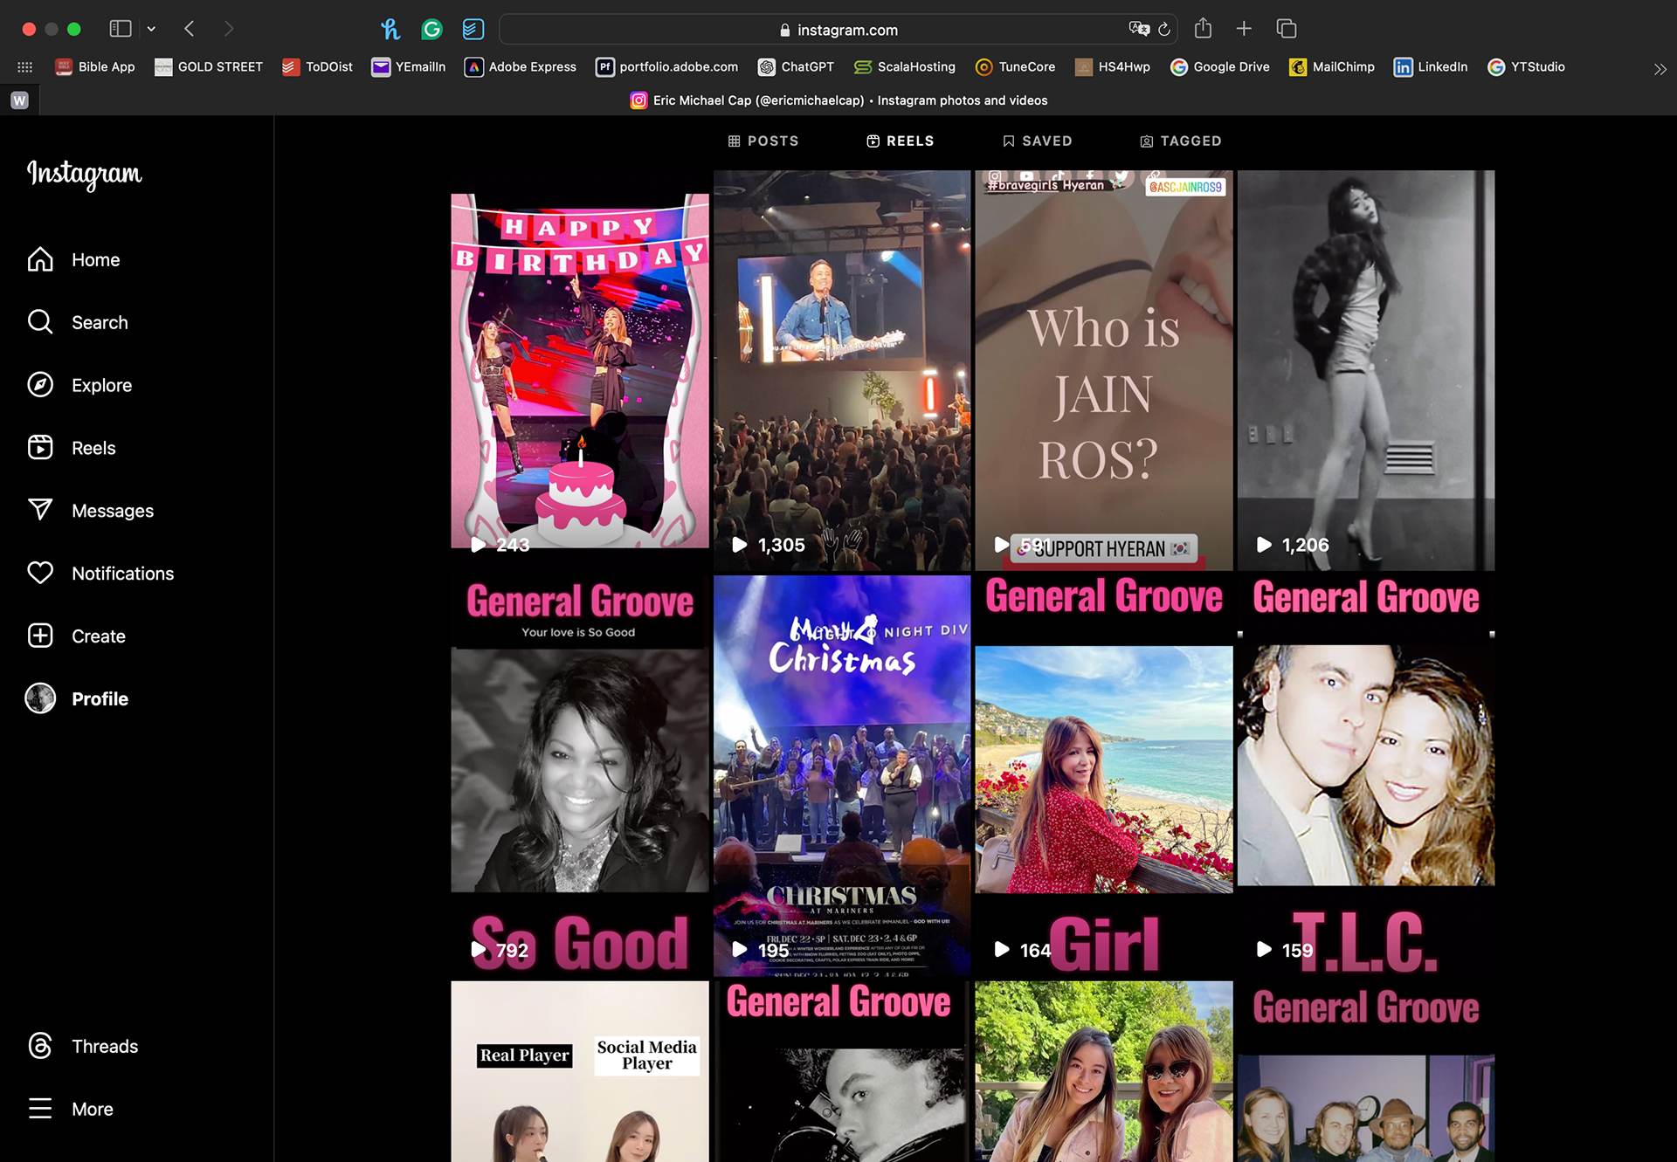The image size is (1677, 1162).
Task: Show hidden bookmarks with double chevron
Action: tap(1660, 68)
